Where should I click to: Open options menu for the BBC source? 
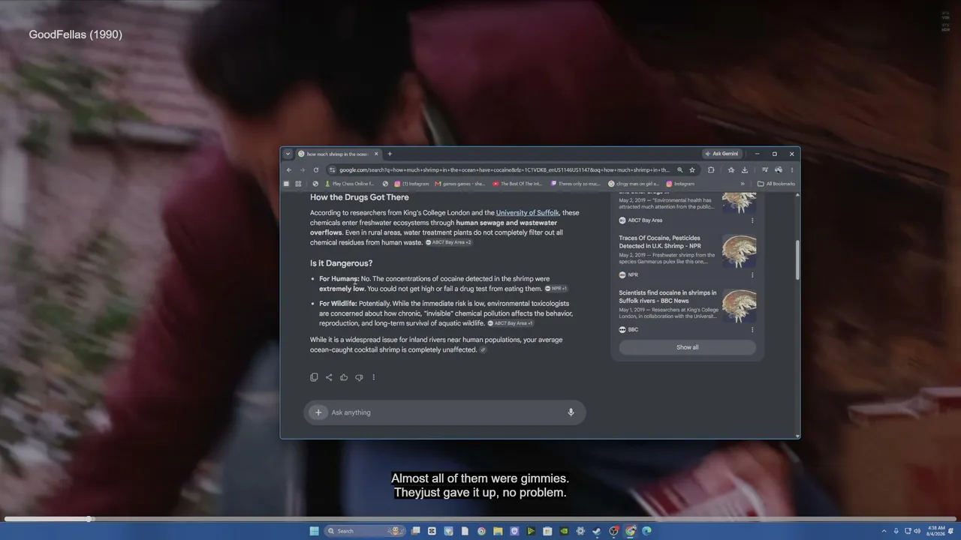(x=752, y=329)
